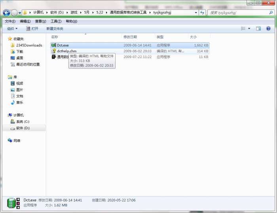Screen dimensions: 277x213
Task: Open the address bar history dropdown
Action: click(196, 13)
